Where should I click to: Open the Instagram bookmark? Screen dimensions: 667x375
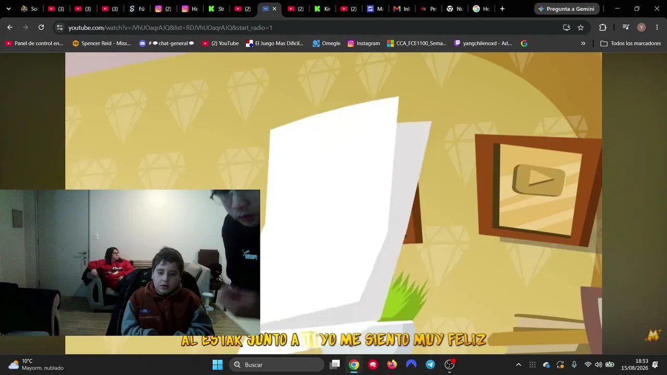364,43
